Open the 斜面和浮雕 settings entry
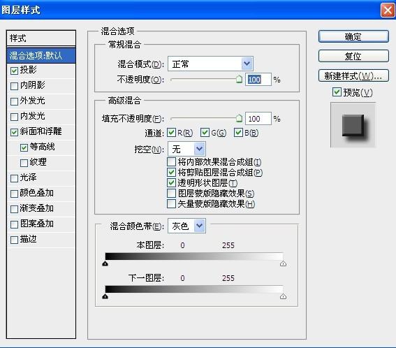The width and height of the screenshot is (396, 348). tap(41, 131)
